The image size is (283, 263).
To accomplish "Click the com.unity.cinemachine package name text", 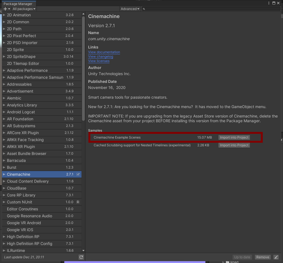I will point(109,39).
